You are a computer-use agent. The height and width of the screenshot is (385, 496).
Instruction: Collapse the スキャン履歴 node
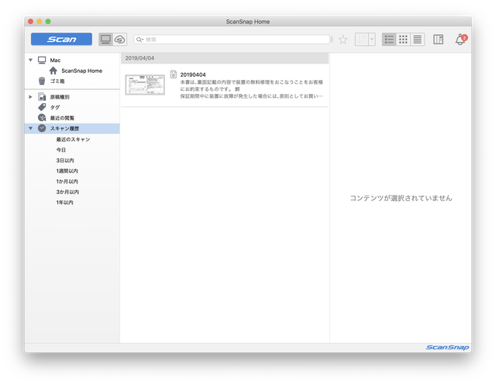tap(31, 128)
